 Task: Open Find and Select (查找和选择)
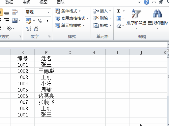tap(158, 19)
